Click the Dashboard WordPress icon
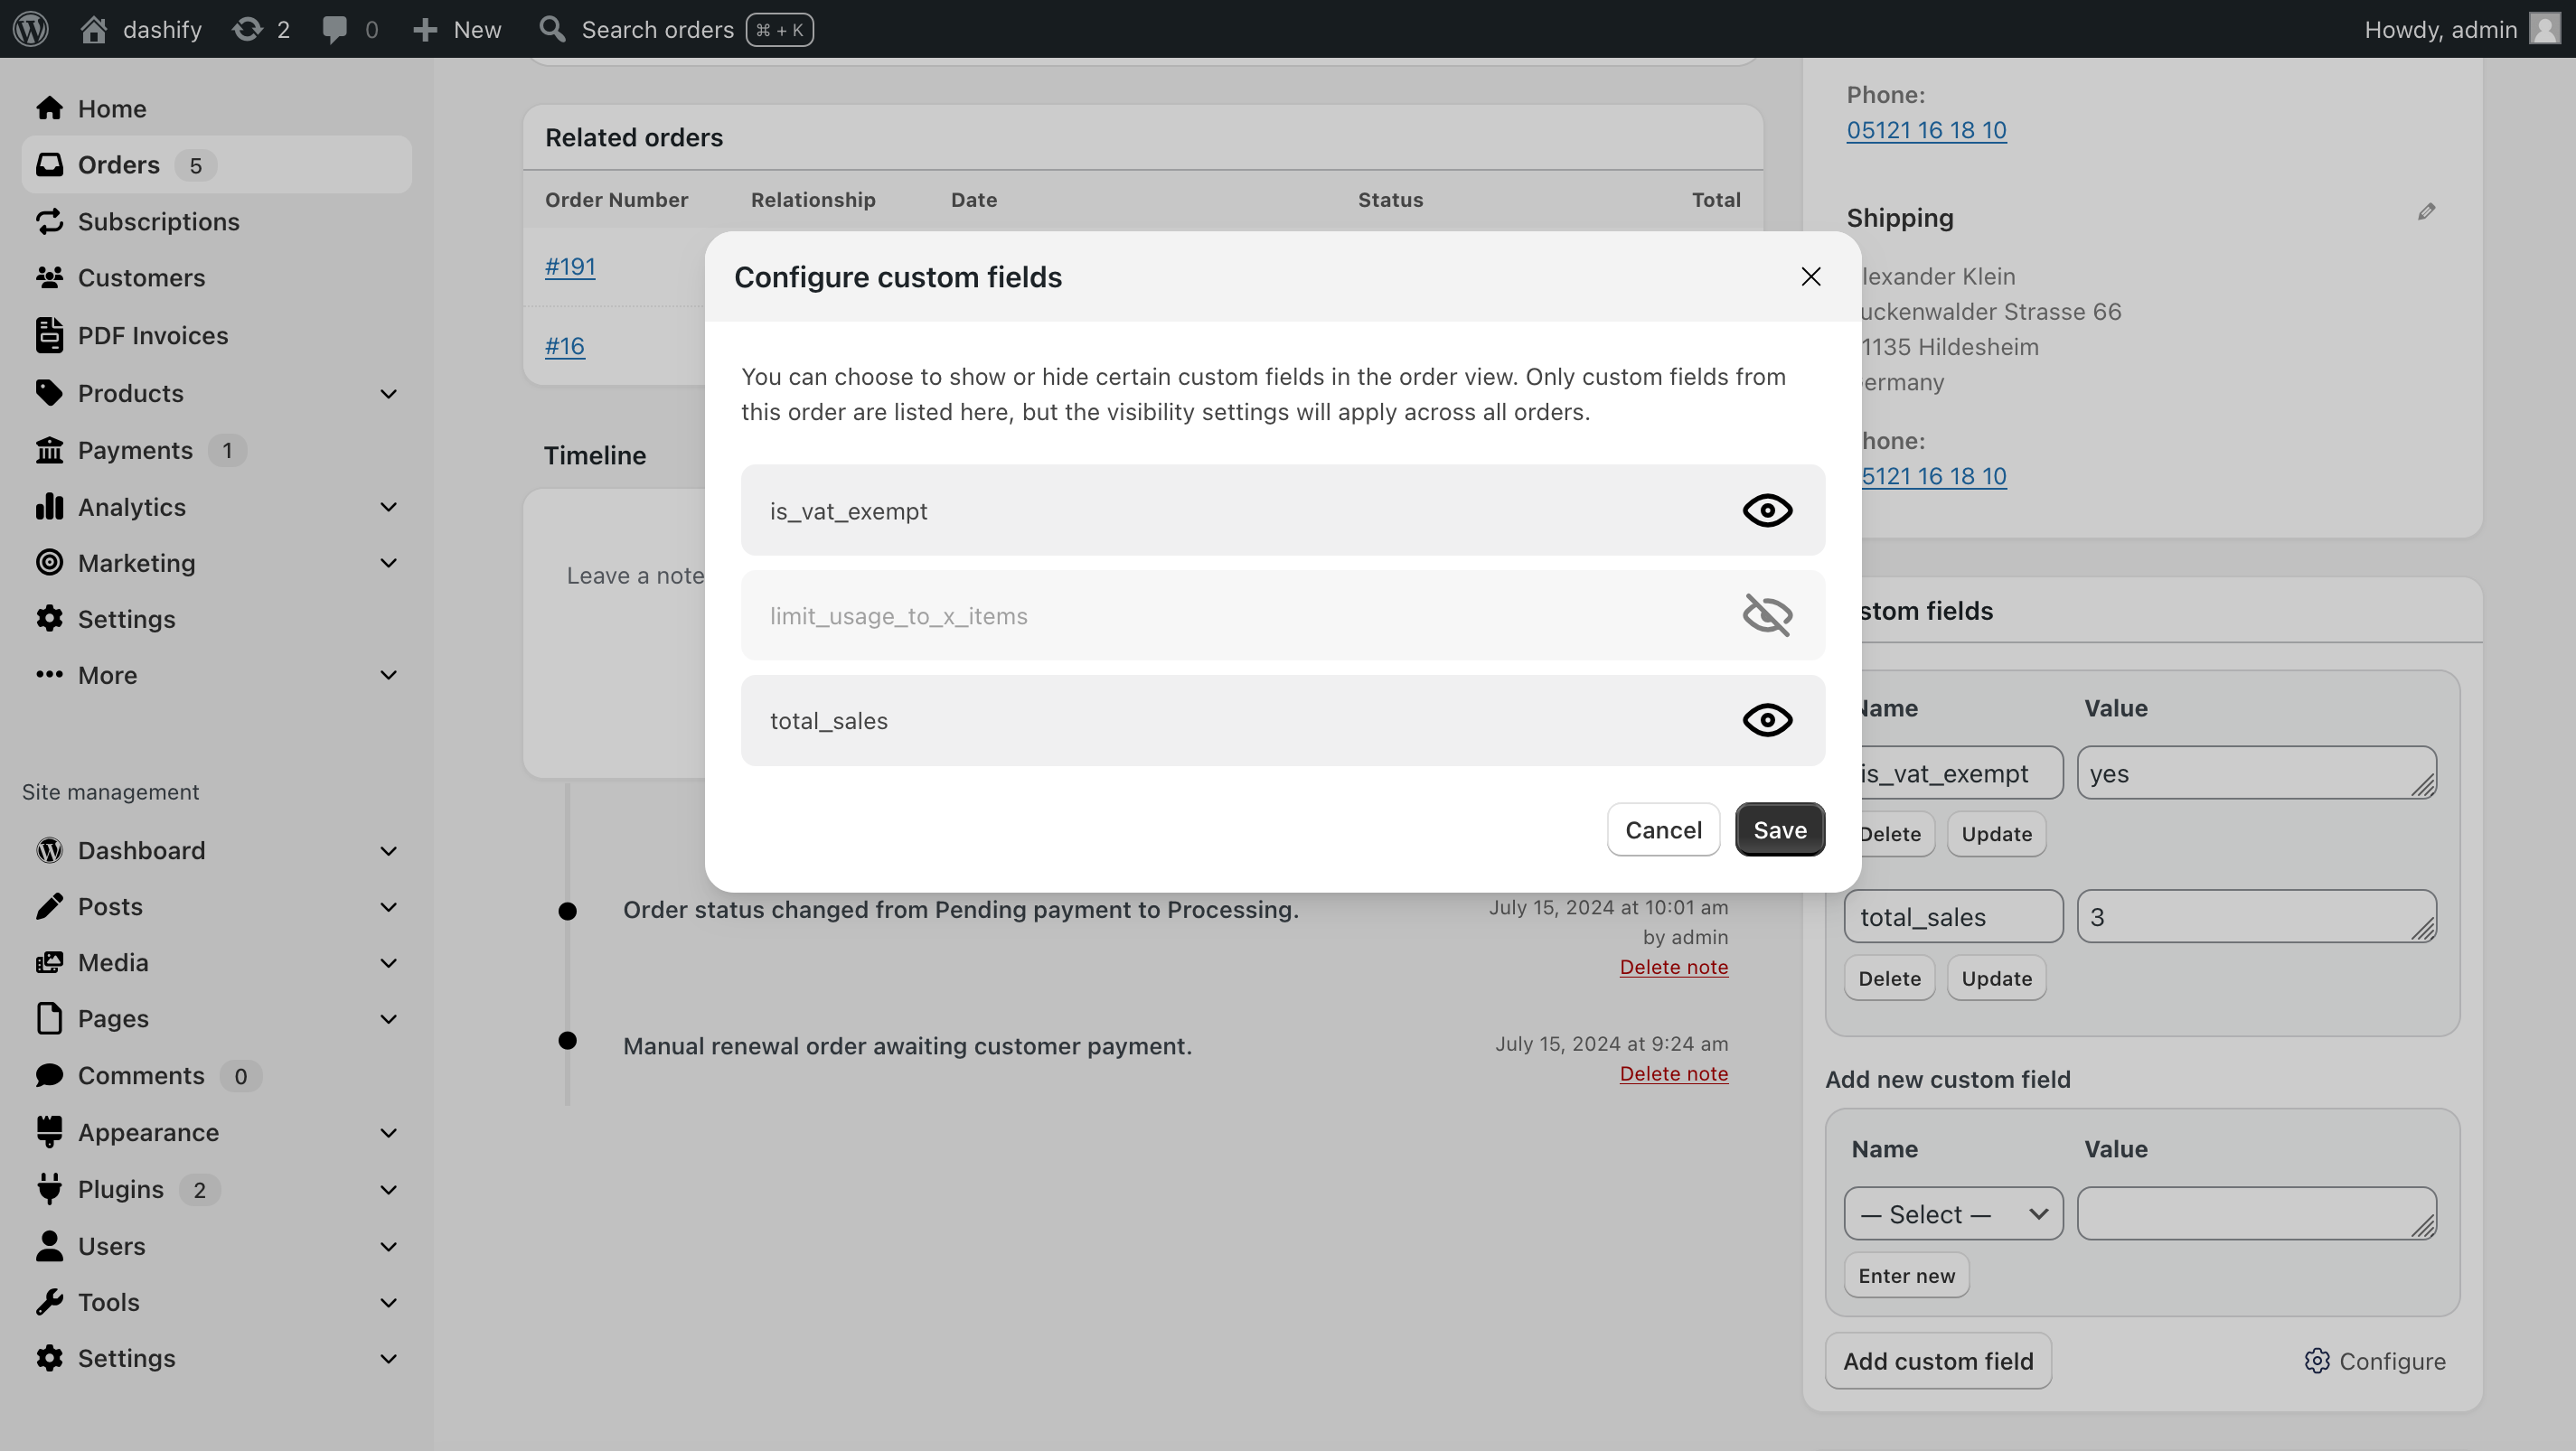The height and width of the screenshot is (1451, 2576). [x=49, y=850]
